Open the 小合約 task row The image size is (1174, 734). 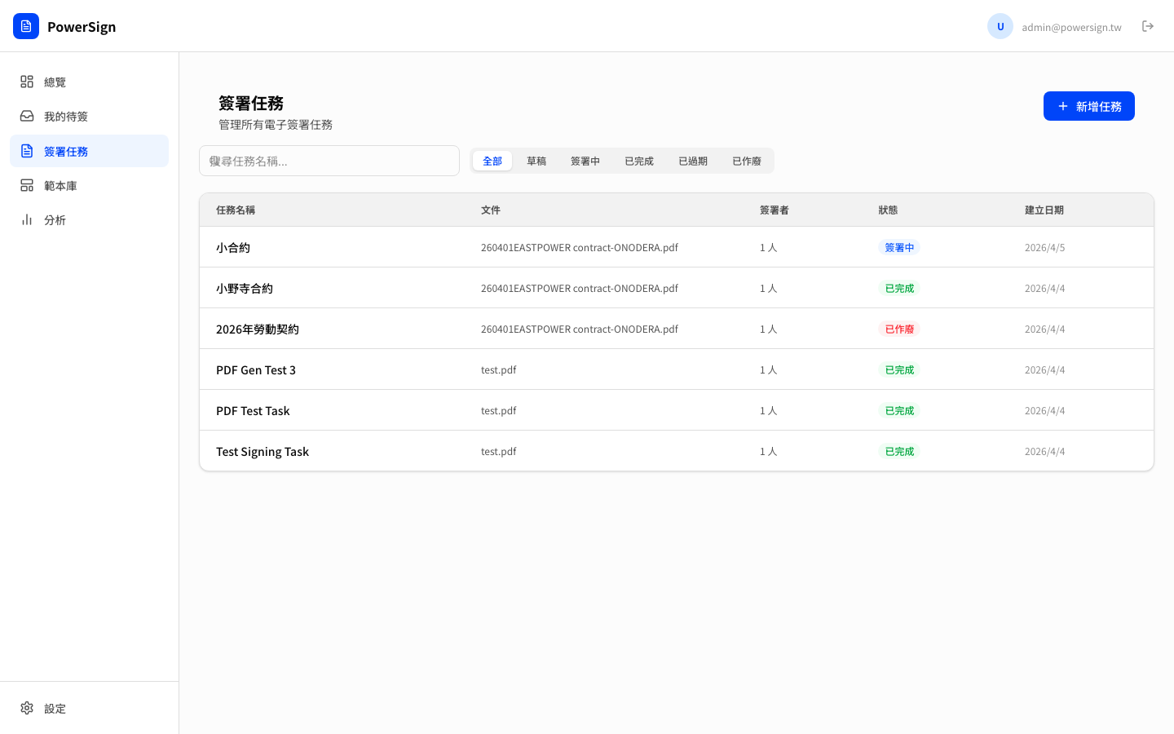(233, 247)
